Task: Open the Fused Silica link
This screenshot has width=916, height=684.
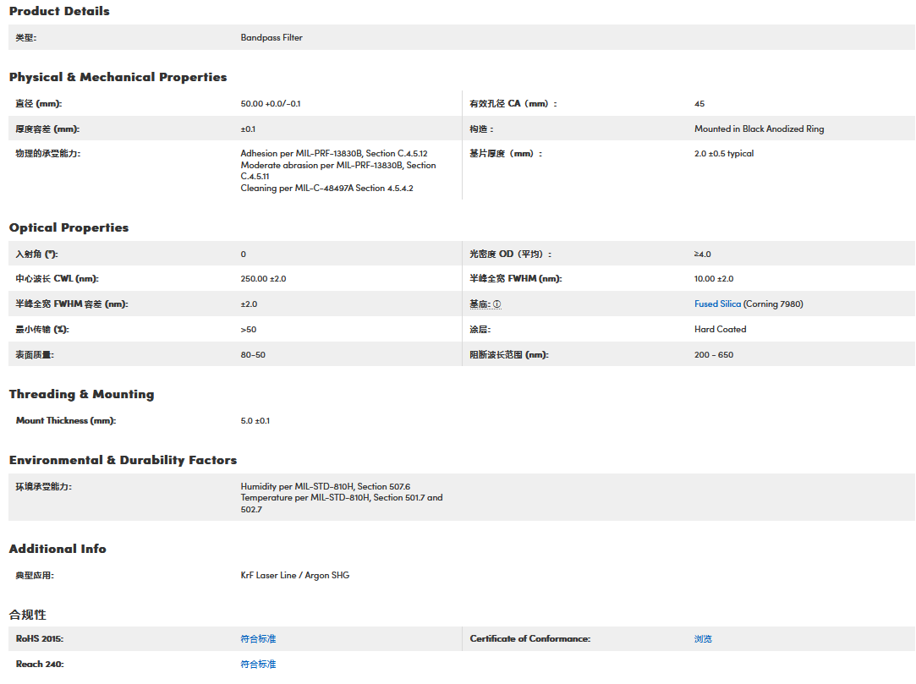Action: (717, 304)
